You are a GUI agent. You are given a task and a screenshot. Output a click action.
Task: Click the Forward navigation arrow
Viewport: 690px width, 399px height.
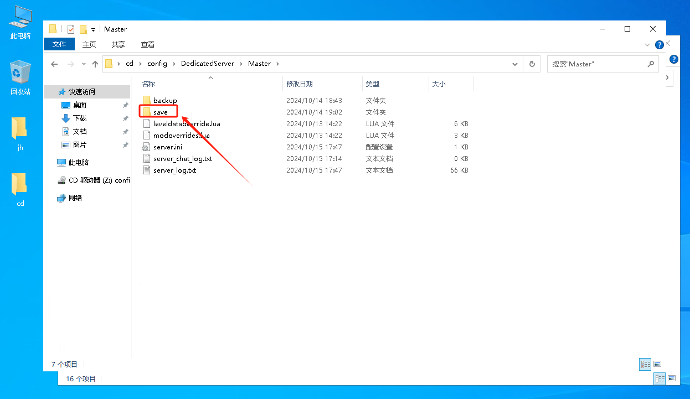[x=70, y=64]
